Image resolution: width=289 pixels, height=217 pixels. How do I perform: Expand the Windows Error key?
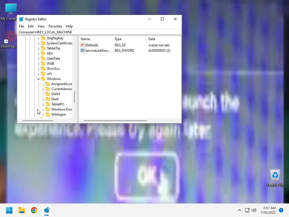(43, 109)
